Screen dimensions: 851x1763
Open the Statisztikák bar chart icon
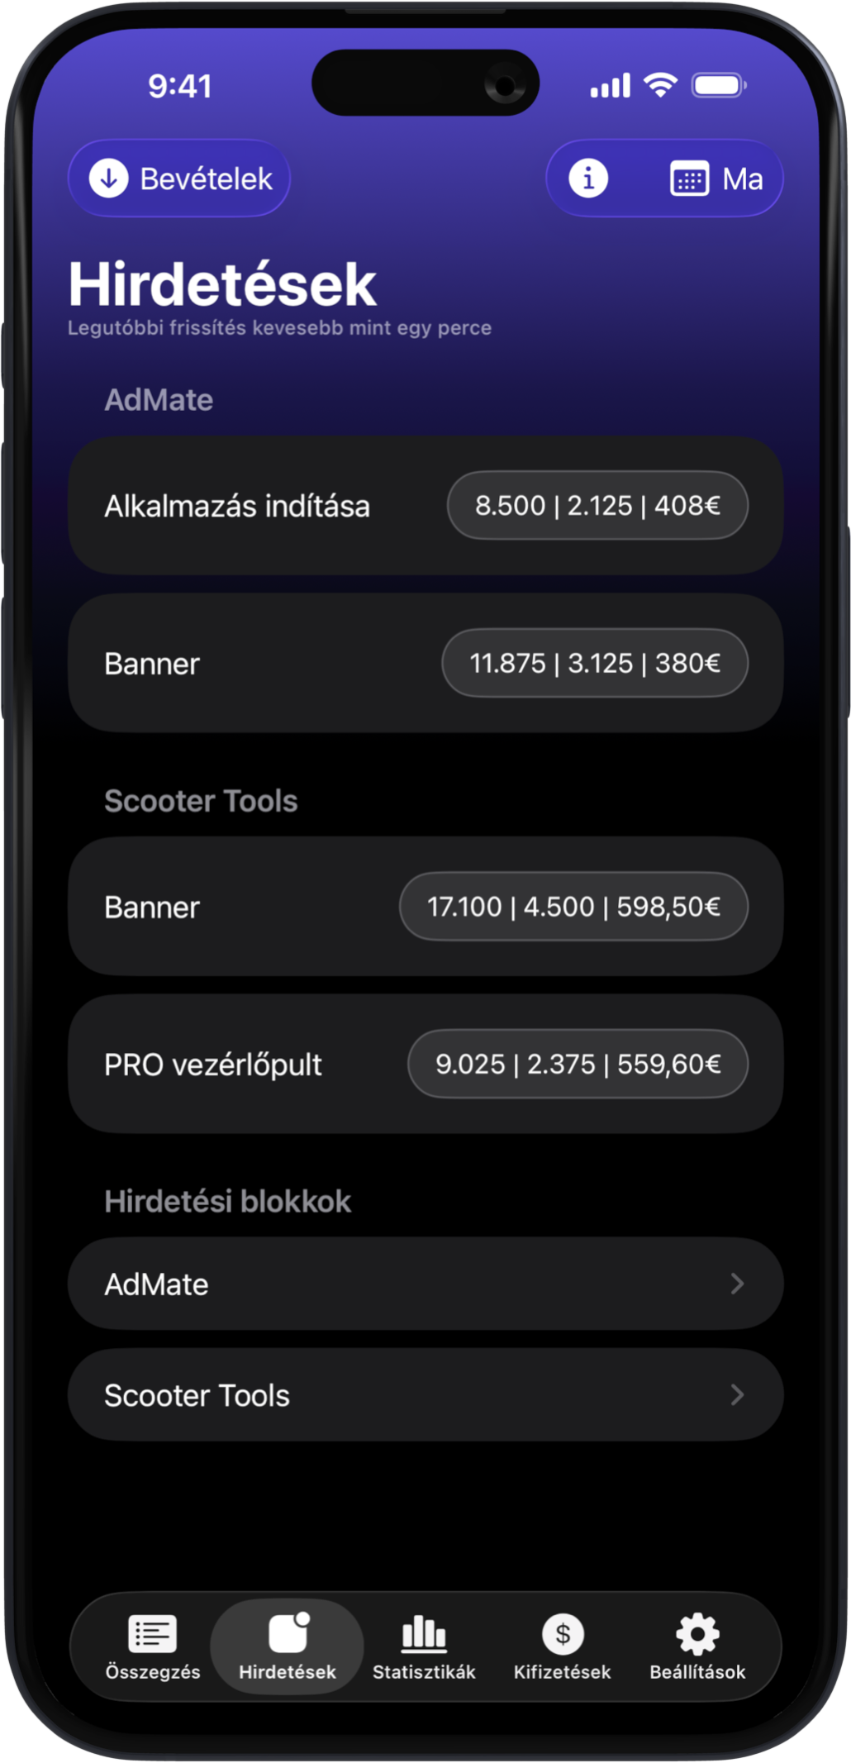click(x=424, y=1633)
